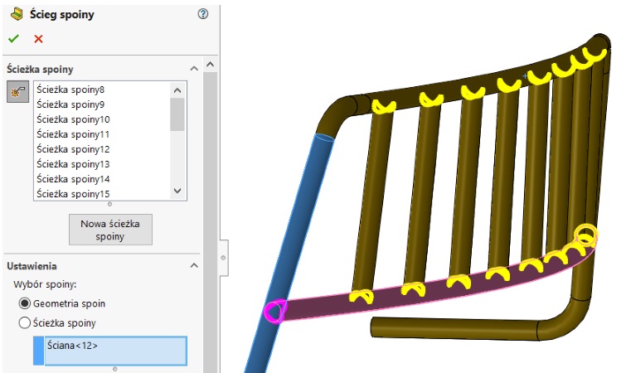The width and height of the screenshot is (626, 373).
Task: Click the Ścieg spoiny feature icon
Action: click(17, 15)
